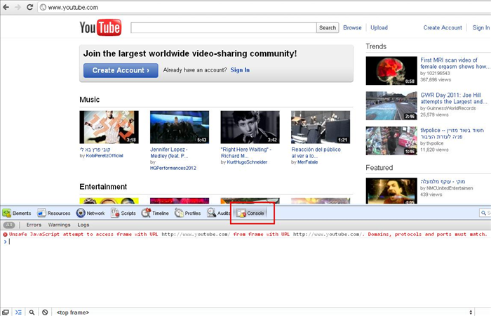Click the HQPerformances2012 channel link
This screenshot has width=491, height=316.
(173, 168)
